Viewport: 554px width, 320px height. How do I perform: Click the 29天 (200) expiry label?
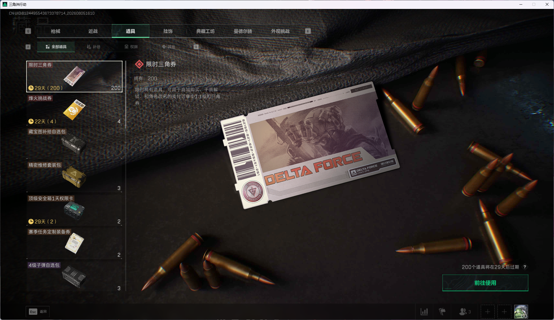click(46, 88)
